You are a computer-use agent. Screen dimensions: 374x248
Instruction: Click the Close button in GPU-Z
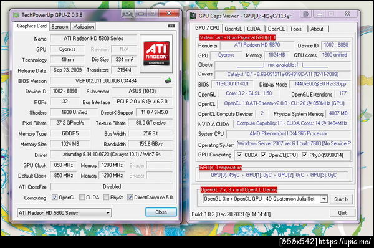point(161,212)
